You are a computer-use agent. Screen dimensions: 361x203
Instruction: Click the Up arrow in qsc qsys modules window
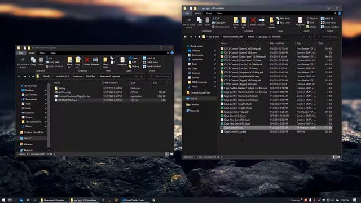tap(199, 37)
